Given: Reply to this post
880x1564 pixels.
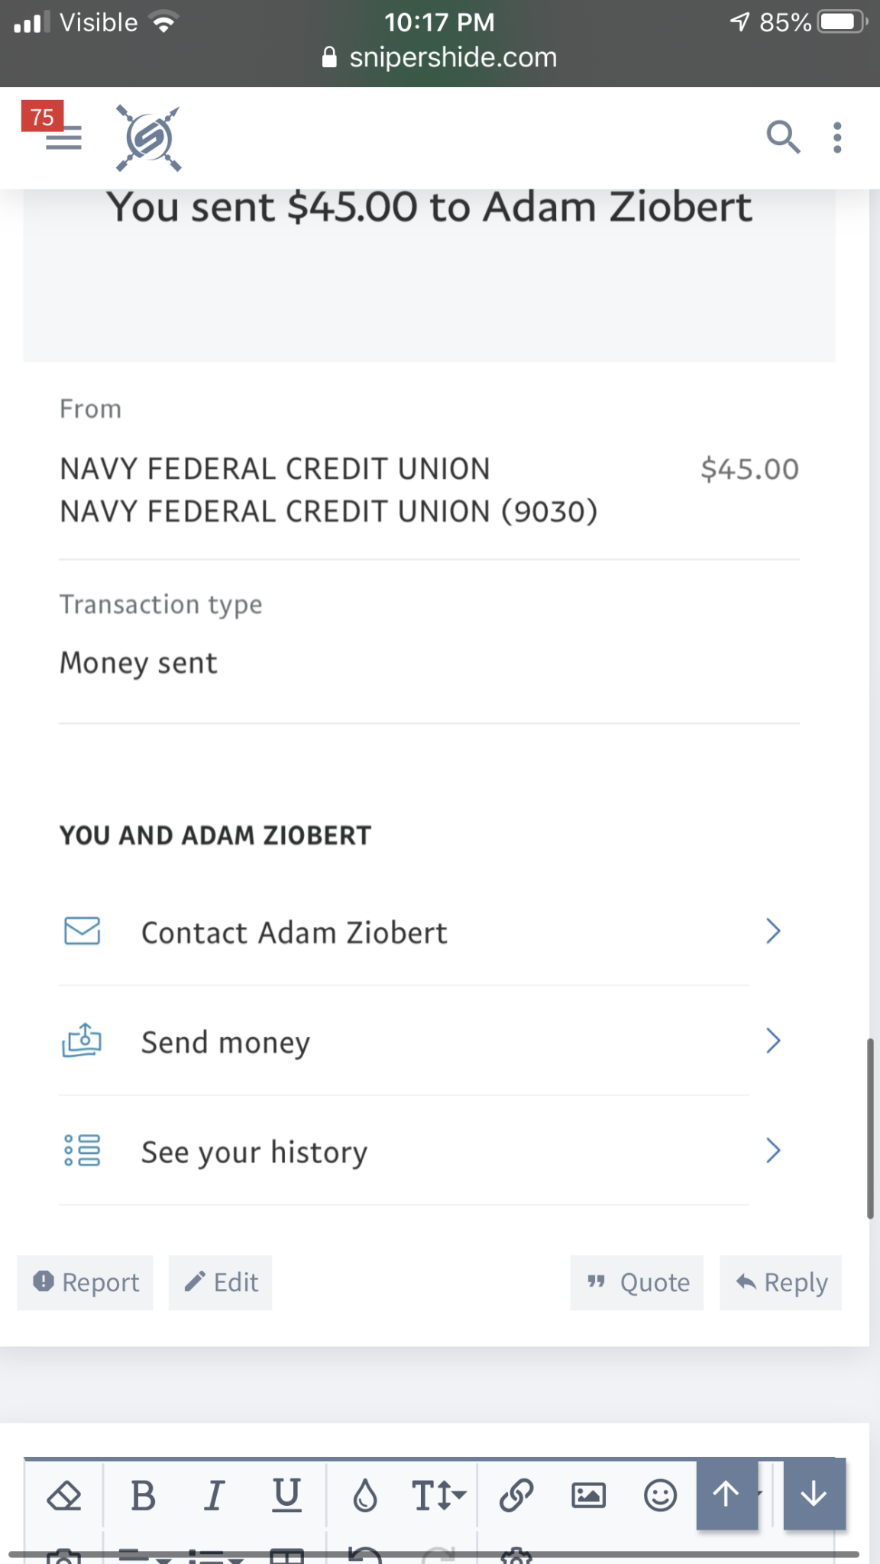Looking at the screenshot, I should pyautogui.click(x=781, y=1282).
